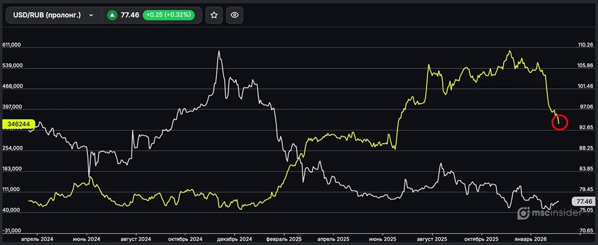Click the октябрь 2025 date label
598x245 pixels.
coord(481,239)
